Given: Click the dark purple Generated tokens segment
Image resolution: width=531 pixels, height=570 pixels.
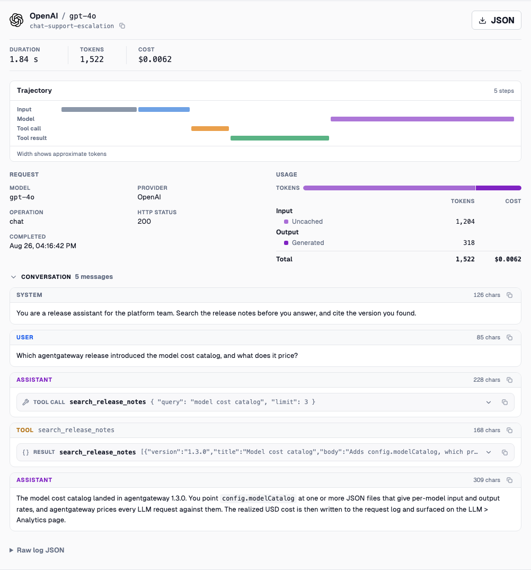Looking at the screenshot, I should (x=498, y=188).
